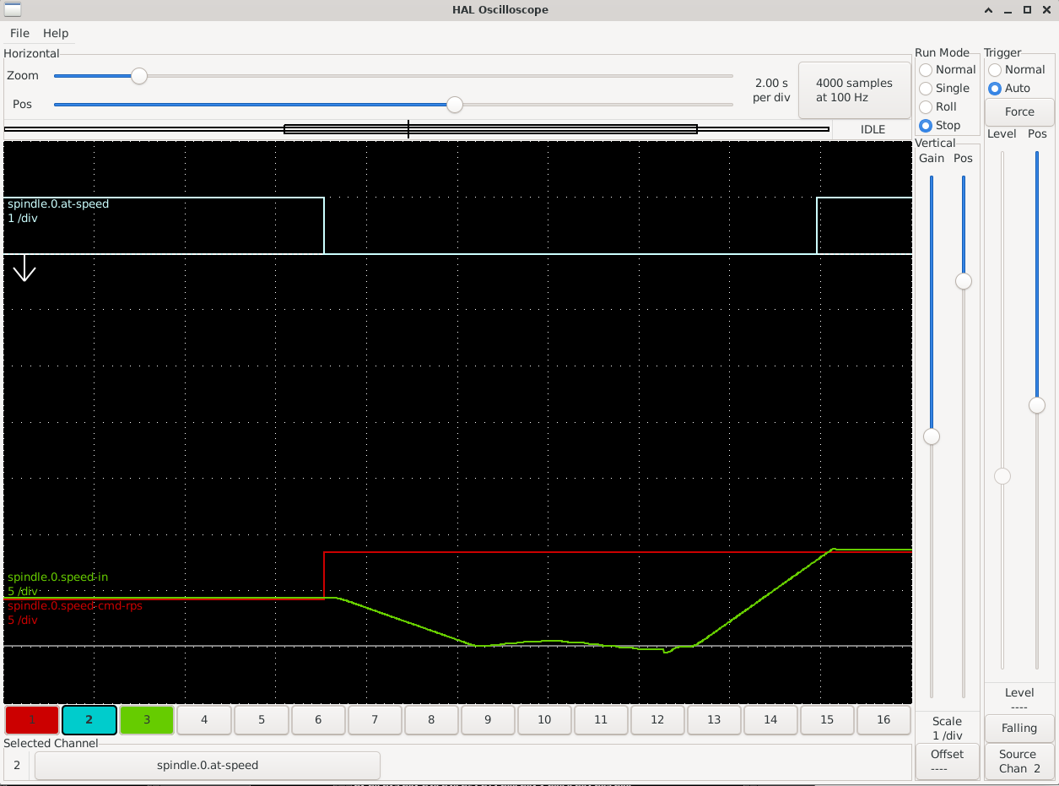Screen dimensions: 1059x786
Task: Enable channel 13
Action: coord(714,720)
